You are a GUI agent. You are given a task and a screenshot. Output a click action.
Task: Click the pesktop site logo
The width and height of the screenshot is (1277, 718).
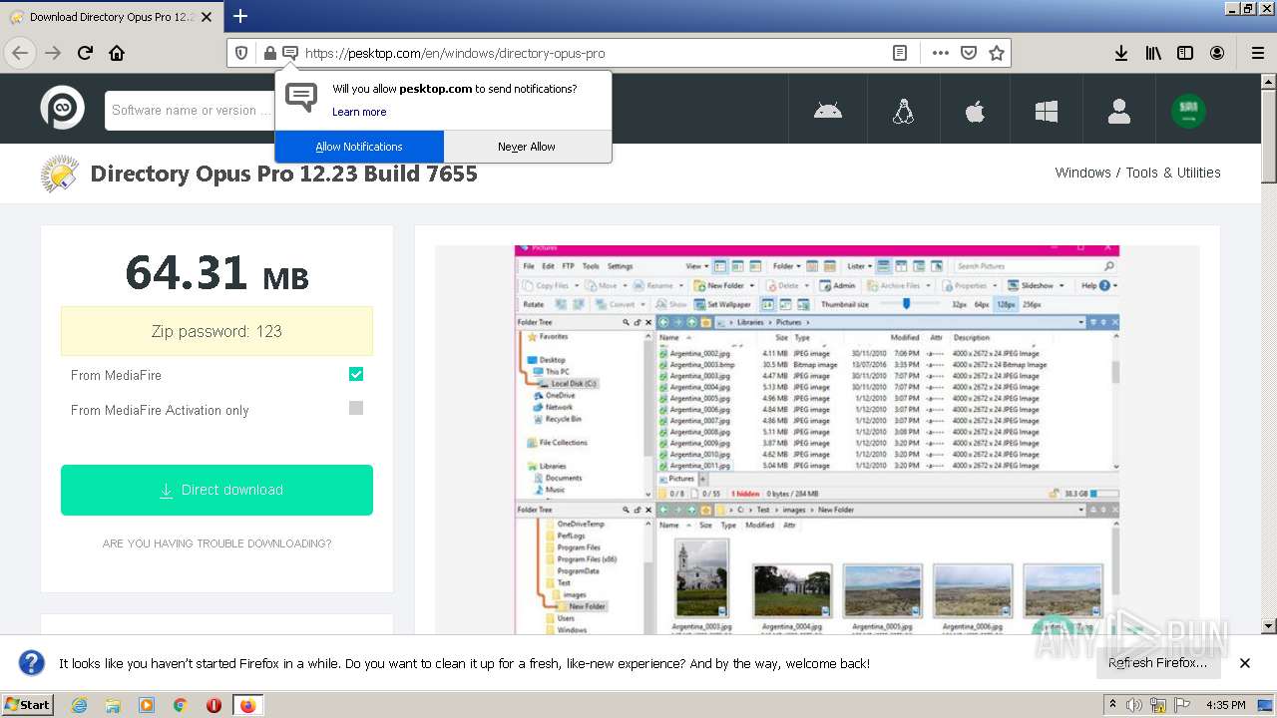tap(62, 108)
